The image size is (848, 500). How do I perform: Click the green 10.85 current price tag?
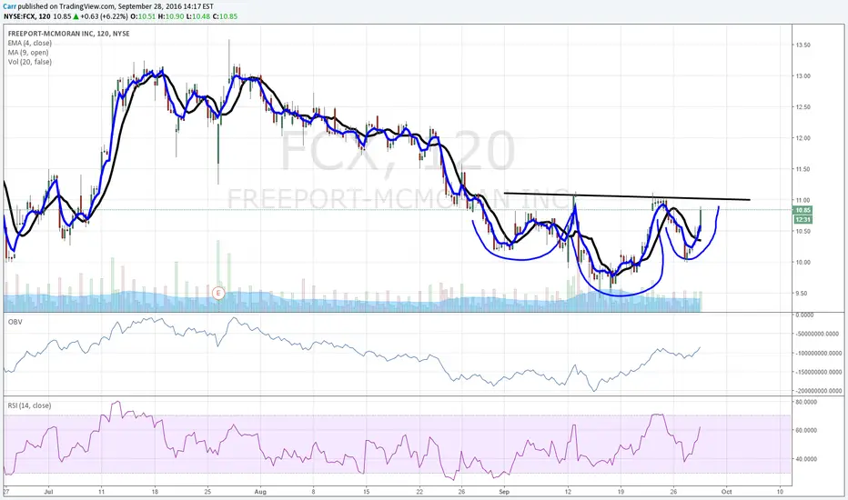[x=803, y=210]
